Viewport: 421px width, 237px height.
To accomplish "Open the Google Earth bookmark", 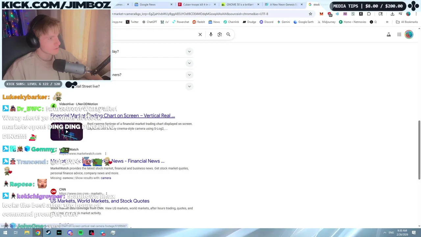I will [304, 22].
